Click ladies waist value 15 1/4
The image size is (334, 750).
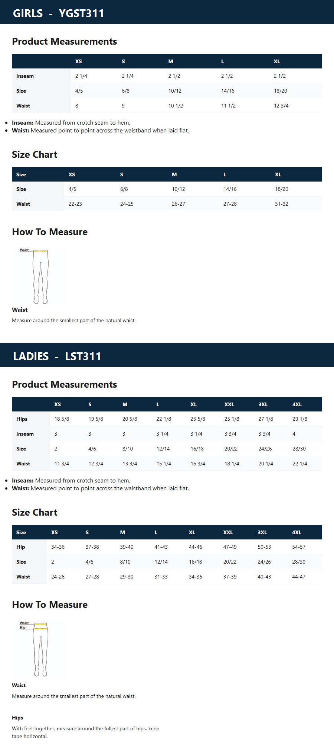(164, 464)
